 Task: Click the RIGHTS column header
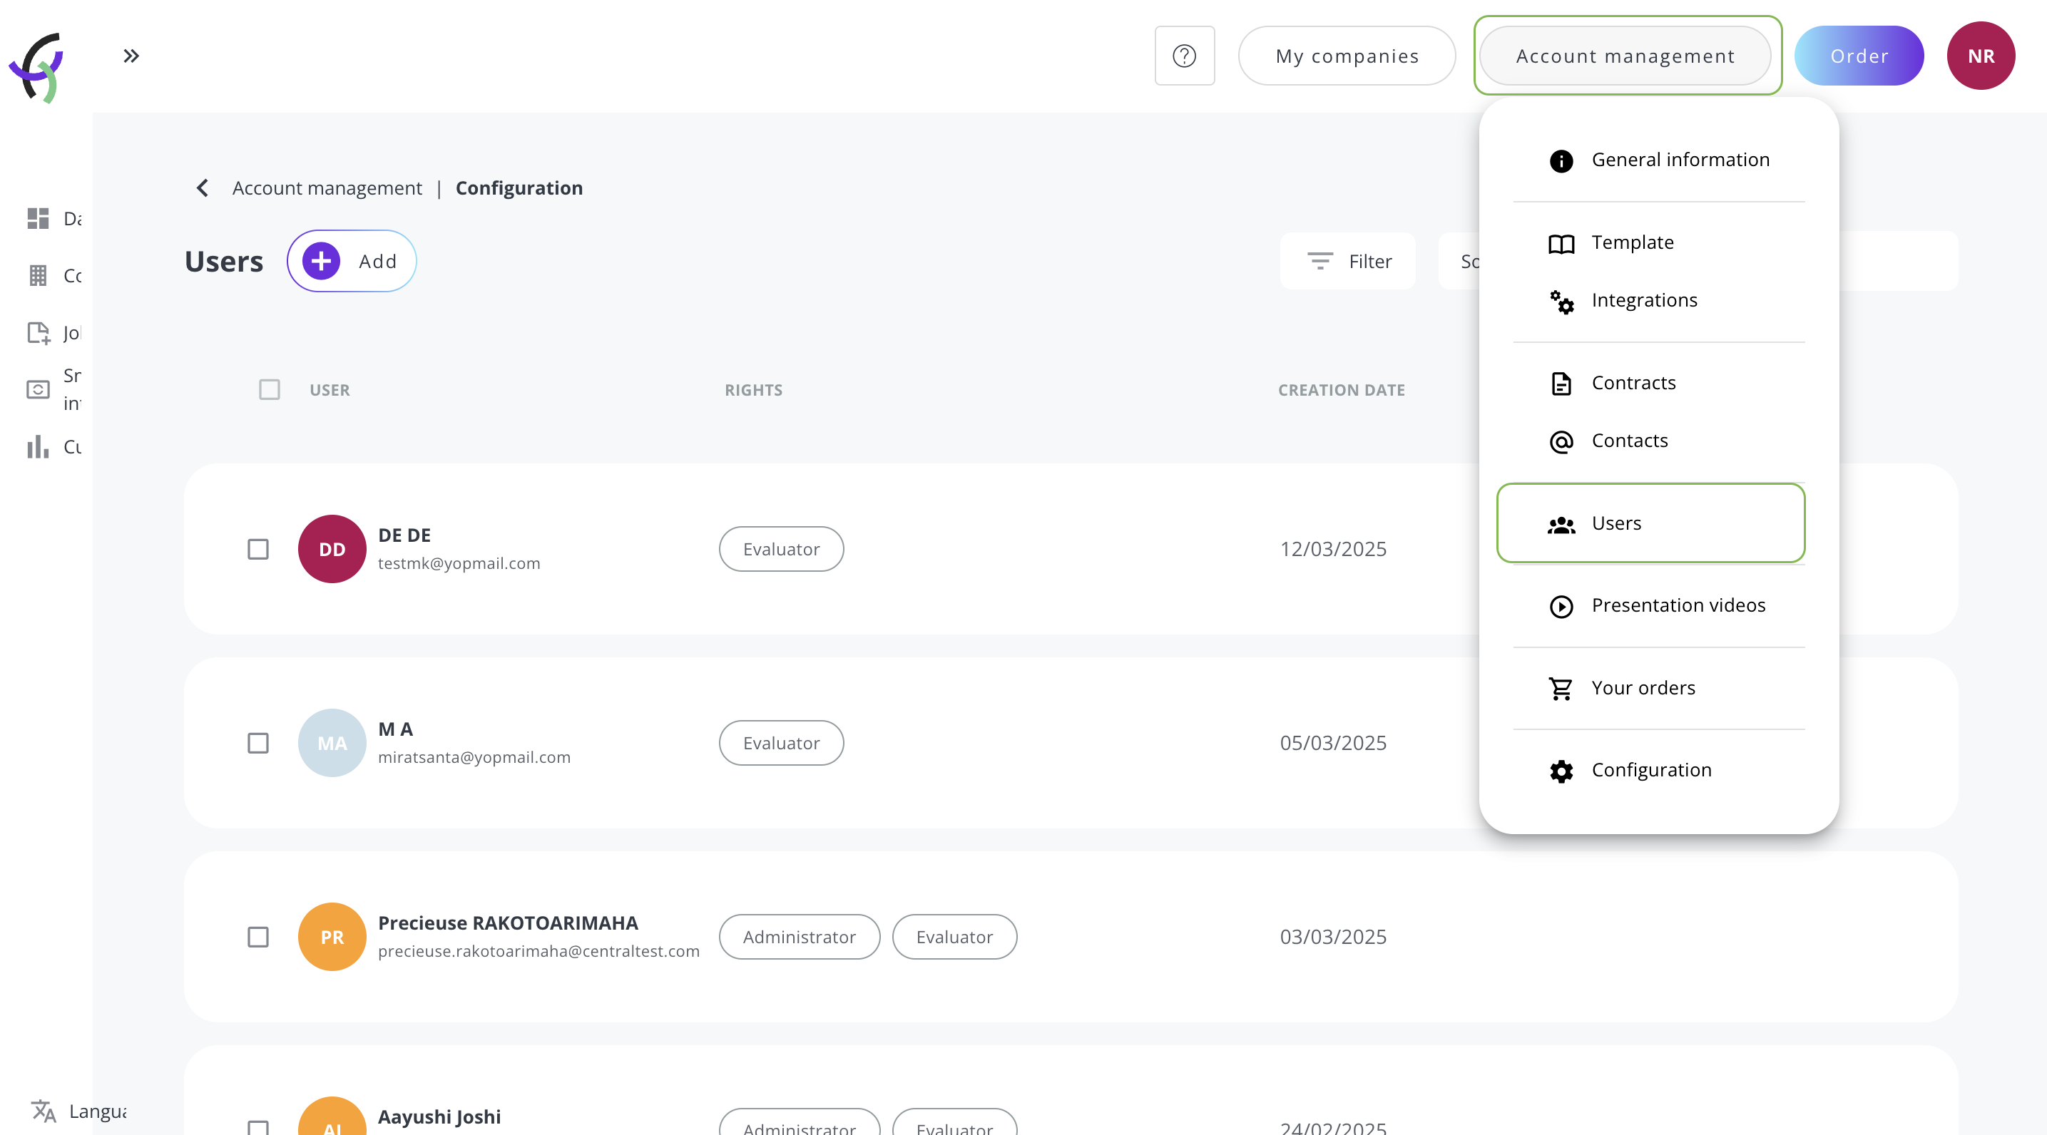coord(753,390)
